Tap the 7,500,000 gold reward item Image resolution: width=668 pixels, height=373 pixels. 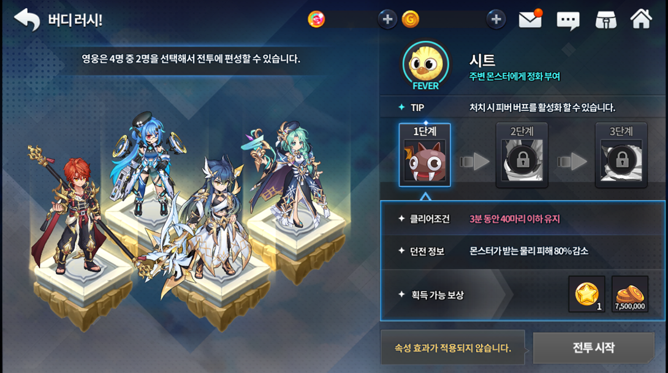629,294
